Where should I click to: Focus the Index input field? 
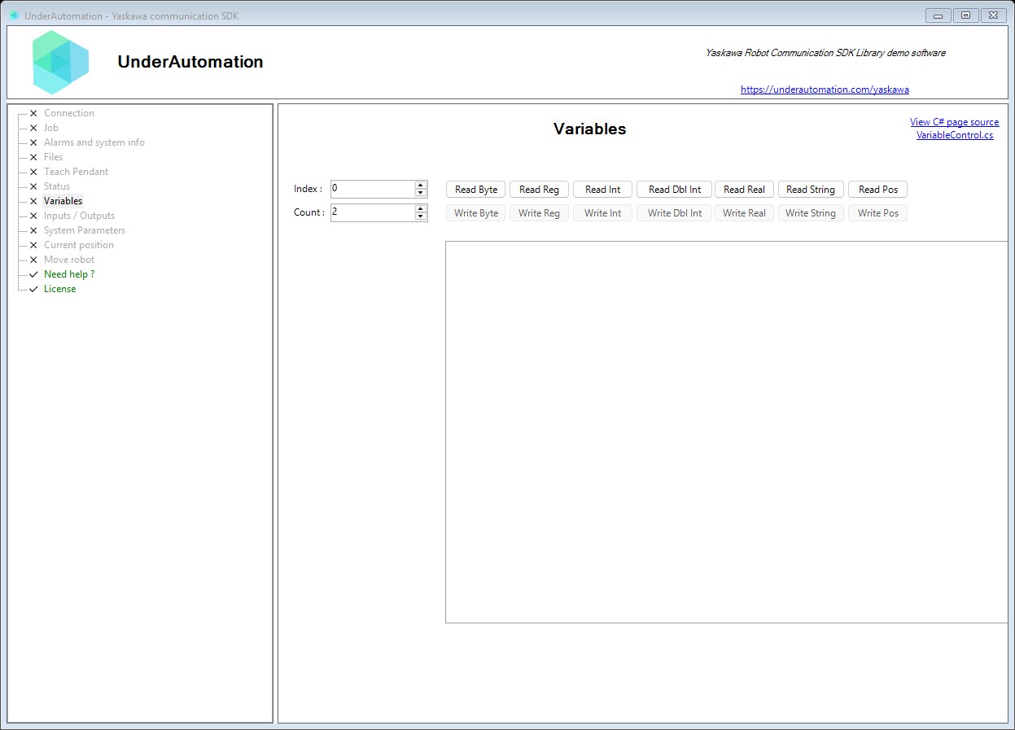[373, 189]
